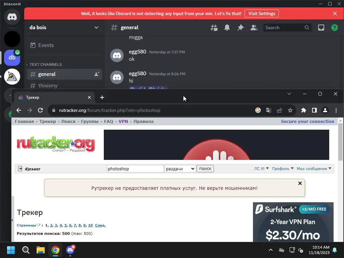Click the rutracker.org logo
Image resolution: width=344 pixels, height=258 pixels.
(x=56, y=144)
